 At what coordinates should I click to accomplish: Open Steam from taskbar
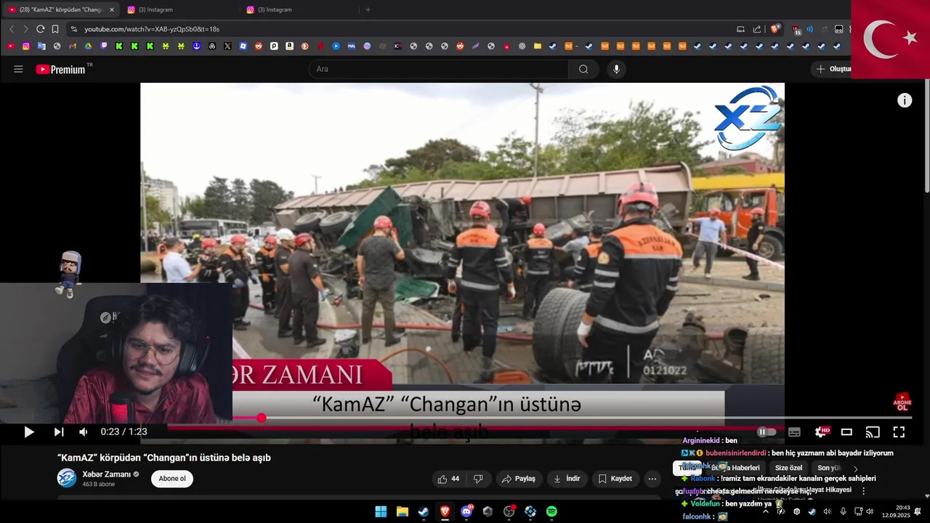pos(423,511)
